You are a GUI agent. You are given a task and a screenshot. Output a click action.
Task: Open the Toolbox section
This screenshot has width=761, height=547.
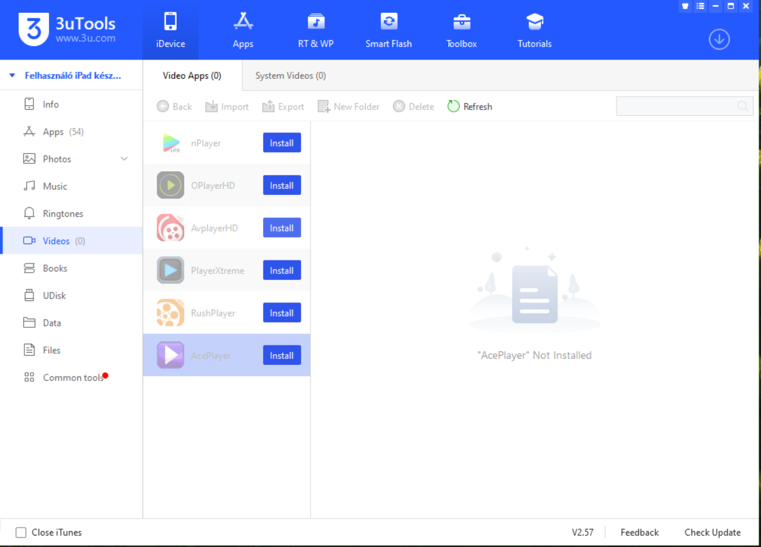point(462,30)
